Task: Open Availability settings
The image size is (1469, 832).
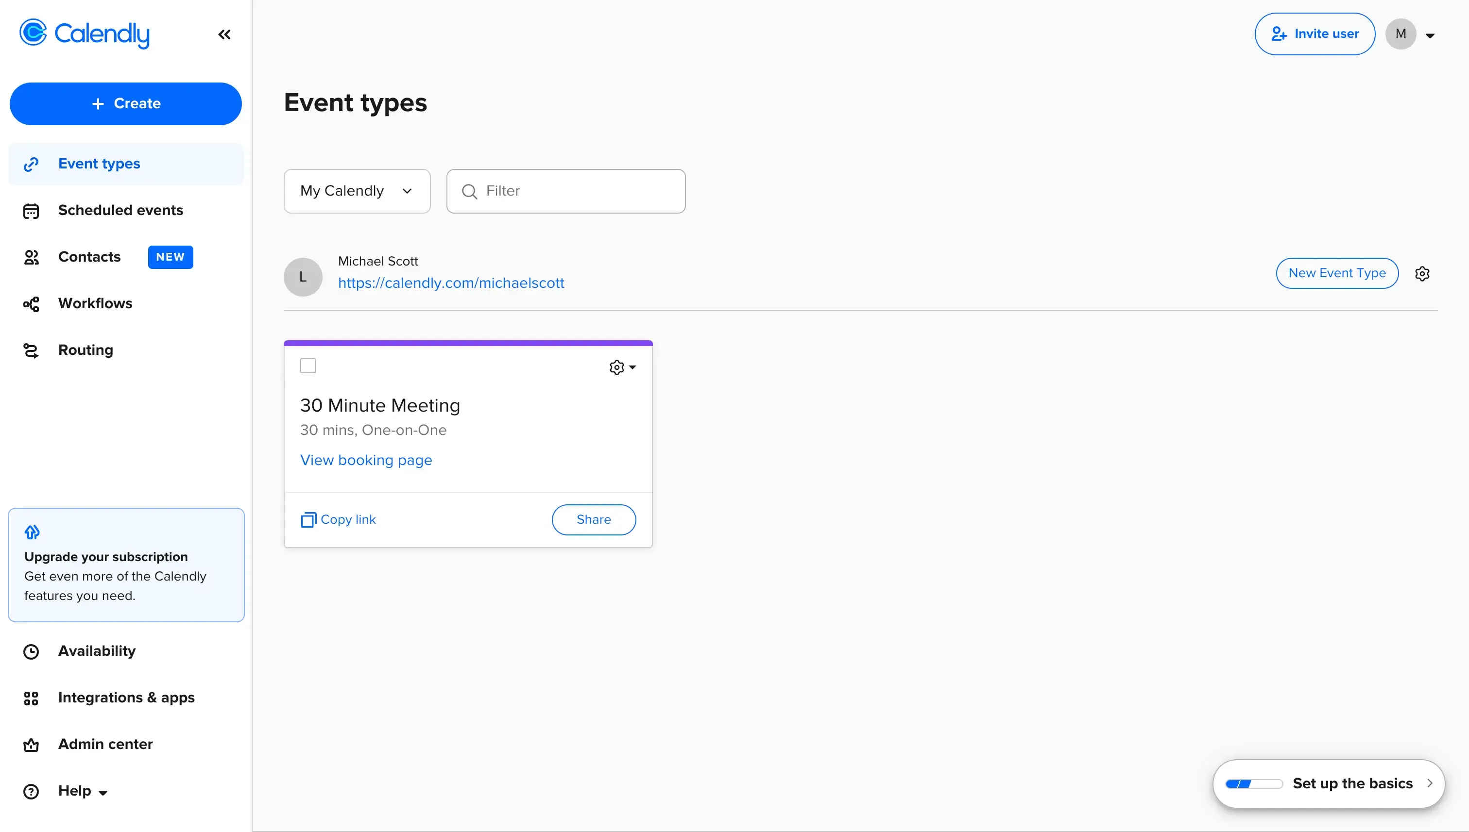Action: 97,651
